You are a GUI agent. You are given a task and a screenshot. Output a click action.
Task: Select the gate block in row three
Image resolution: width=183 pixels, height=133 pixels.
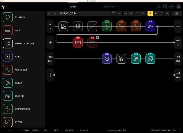coord(121,59)
